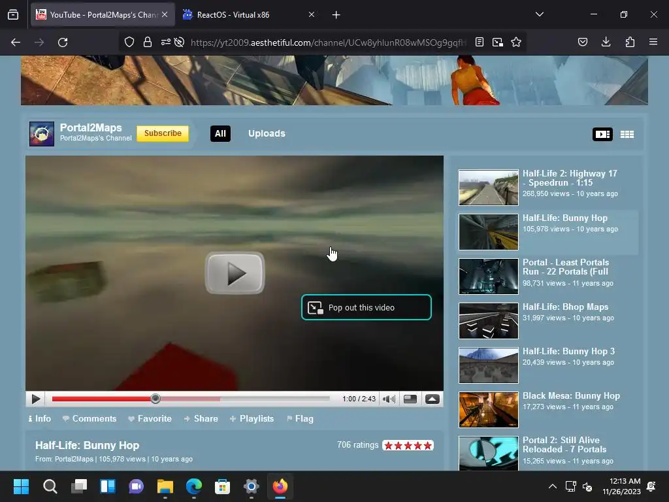Image resolution: width=669 pixels, height=502 pixels.
Task: Open the Pocket save icon
Action: point(583,42)
